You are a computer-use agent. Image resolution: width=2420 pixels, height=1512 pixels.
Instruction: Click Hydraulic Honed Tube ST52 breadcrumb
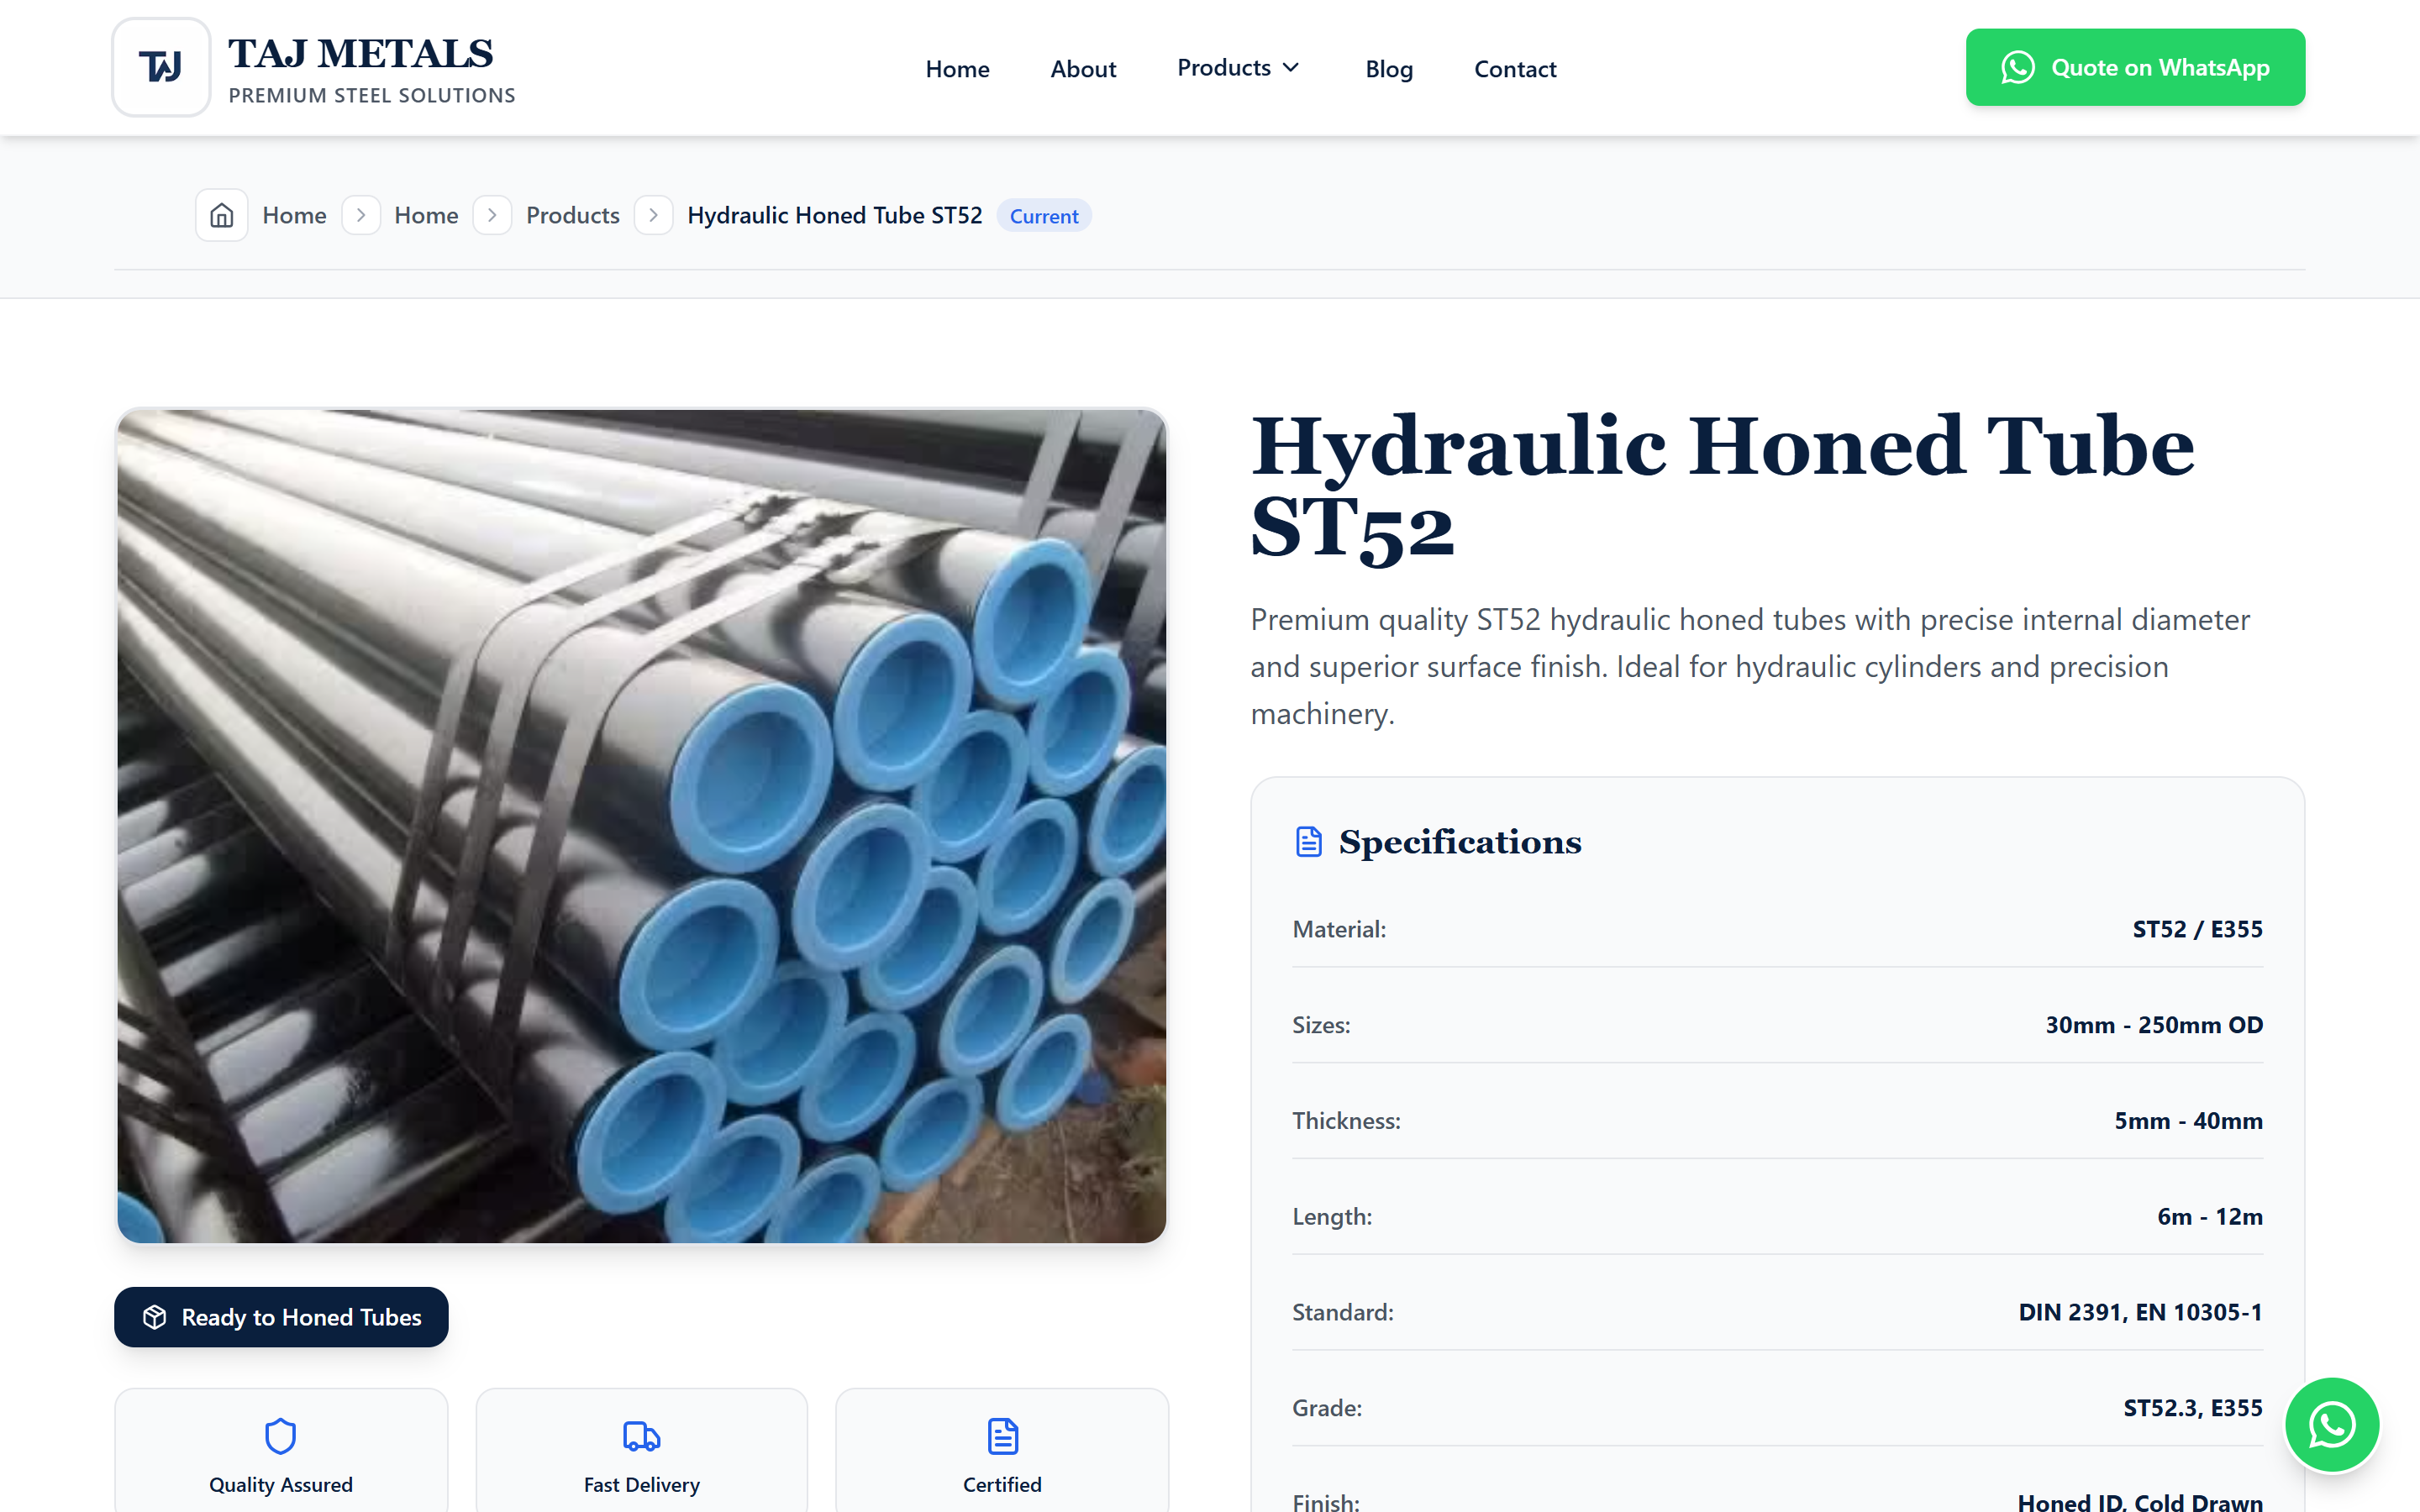835,216
